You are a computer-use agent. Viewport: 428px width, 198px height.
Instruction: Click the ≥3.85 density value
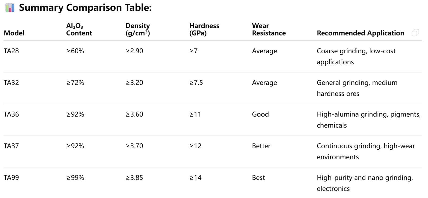pos(134,178)
